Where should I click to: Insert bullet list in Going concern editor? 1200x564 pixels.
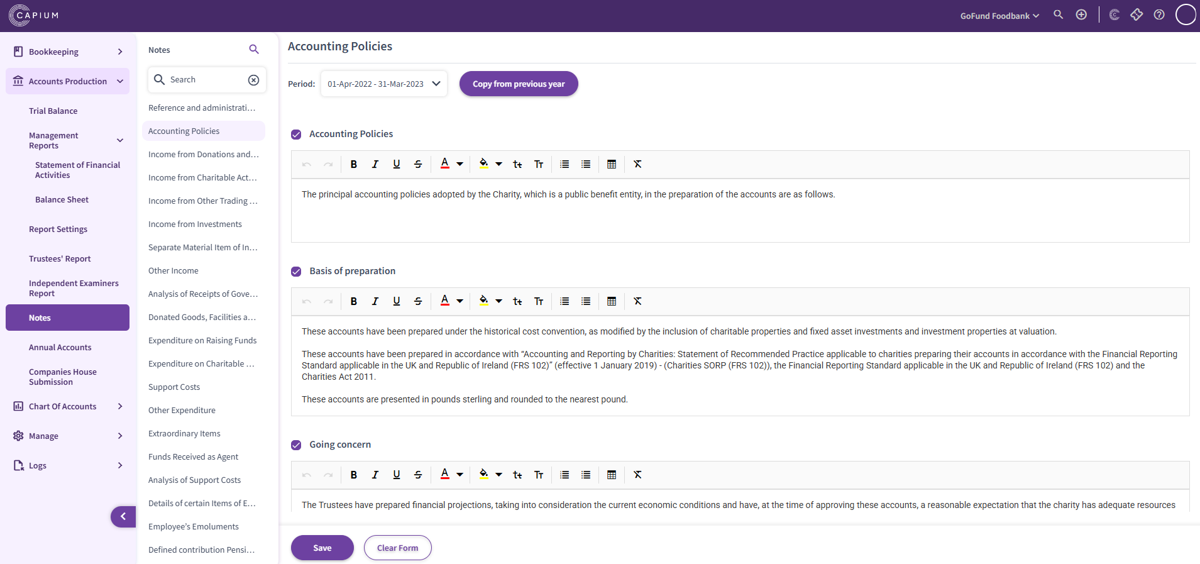click(x=586, y=475)
